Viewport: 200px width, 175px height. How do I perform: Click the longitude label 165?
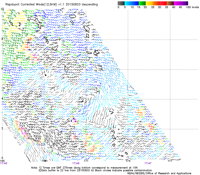pyautogui.click(x=2, y=161)
